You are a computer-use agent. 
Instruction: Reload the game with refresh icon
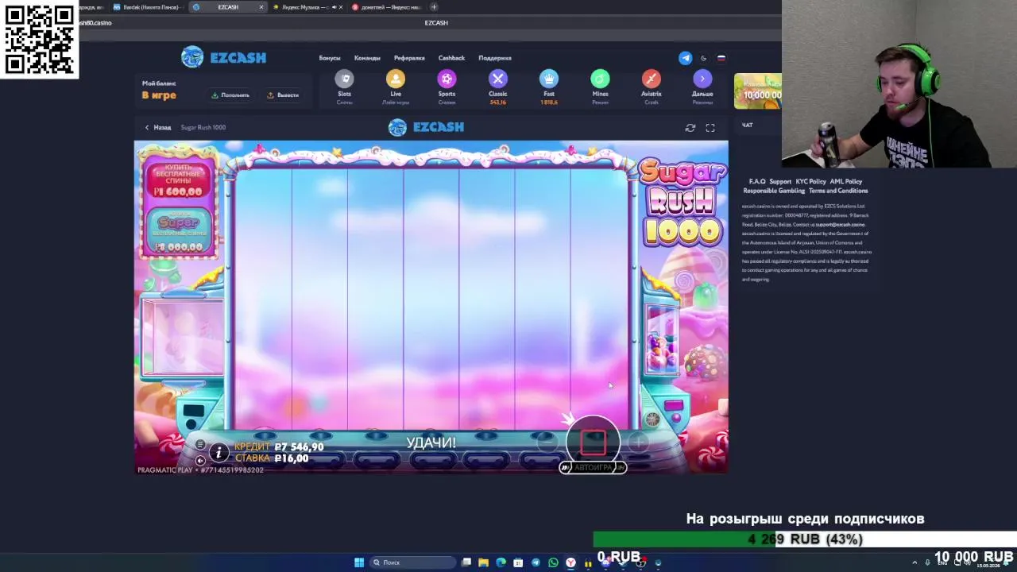click(690, 127)
